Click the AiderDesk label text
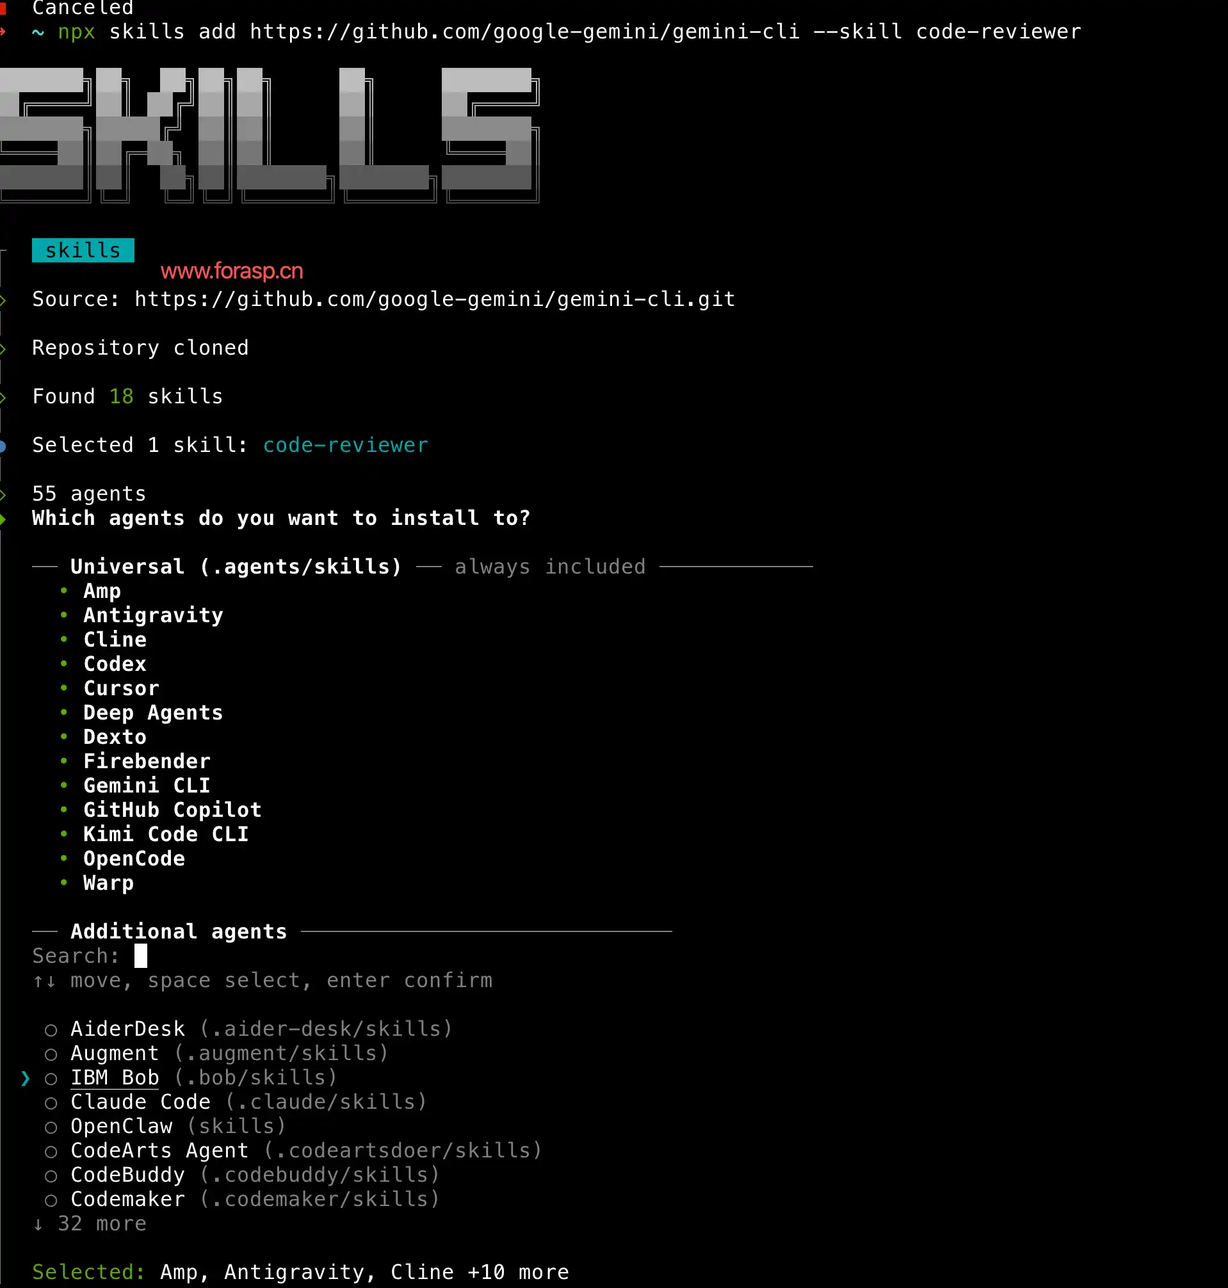Screen dimensions: 1228x1288 coord(127,1029)
